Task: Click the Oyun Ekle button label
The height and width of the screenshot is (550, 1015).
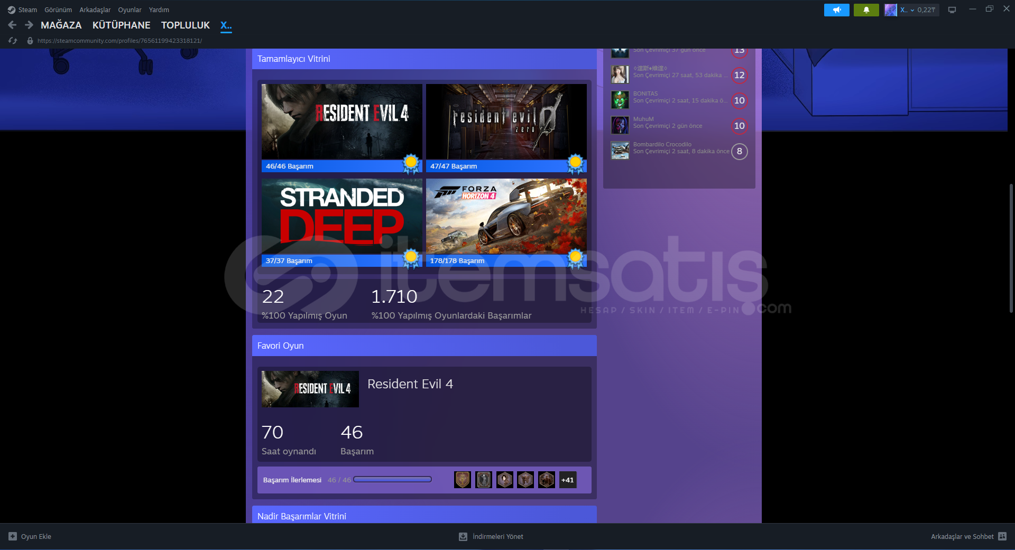Action: coord(36,536)
